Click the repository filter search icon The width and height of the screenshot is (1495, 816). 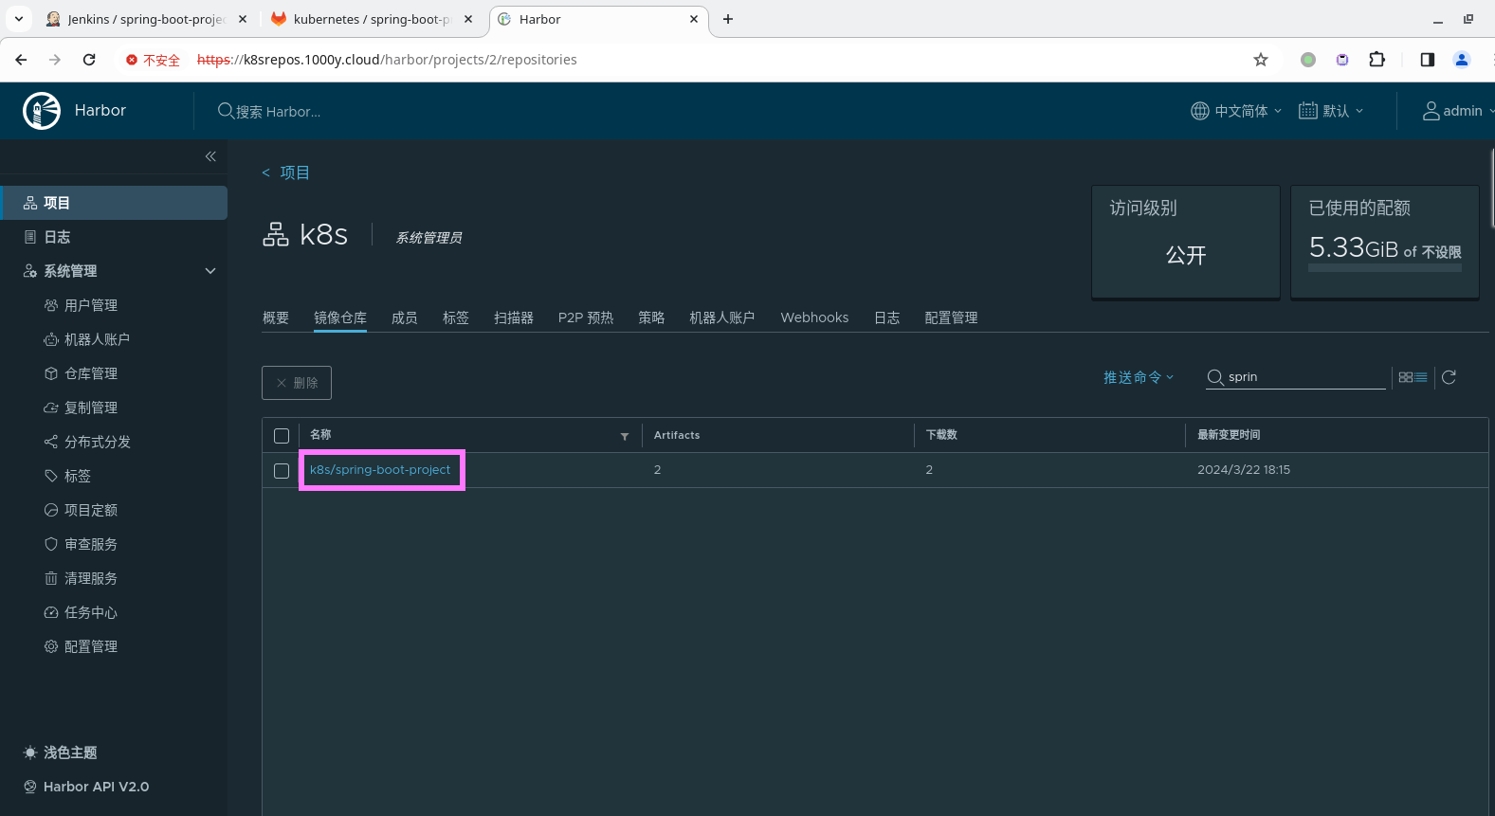pyautogui.click(x=1215, y=377)
